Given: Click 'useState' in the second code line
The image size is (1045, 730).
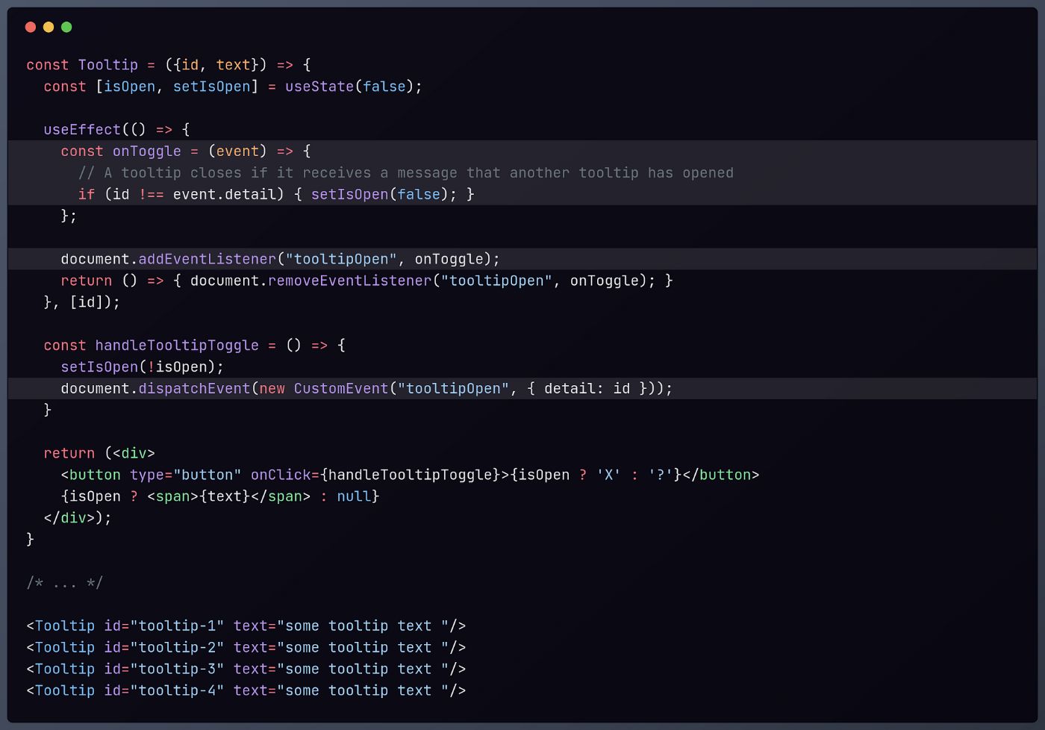Looking at the screenshot, I should (x=319, y=87).
